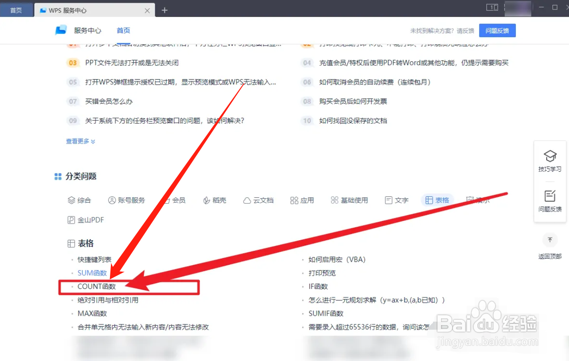The width and height of the screenshot is (569, 361).
Task: Select the 云文档 category
Action: pos(258,200)
